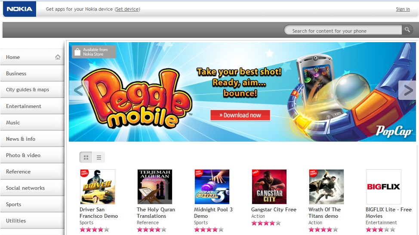The height and width of the screenshot is (235, 419).
Task: Click the Nokia logo
Action: click(19, 9)
